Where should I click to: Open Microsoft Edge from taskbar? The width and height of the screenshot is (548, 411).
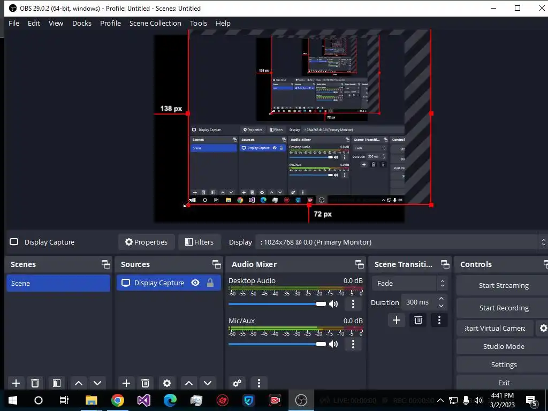point(170,400)
